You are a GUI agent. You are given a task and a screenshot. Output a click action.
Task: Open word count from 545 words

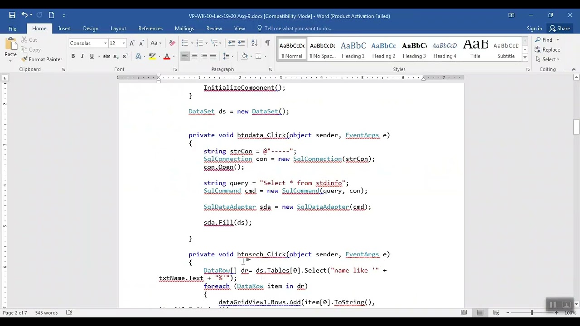46,313
